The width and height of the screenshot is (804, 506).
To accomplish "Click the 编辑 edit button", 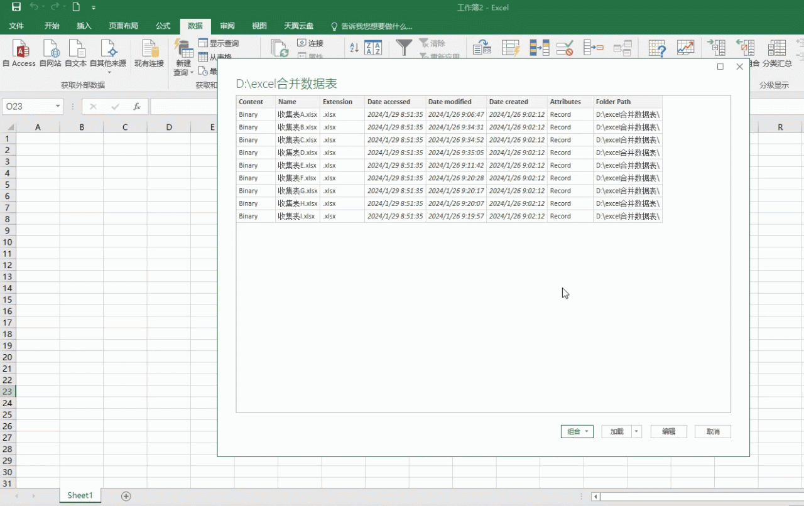I will pyautogui.click(x=669, y=431).
